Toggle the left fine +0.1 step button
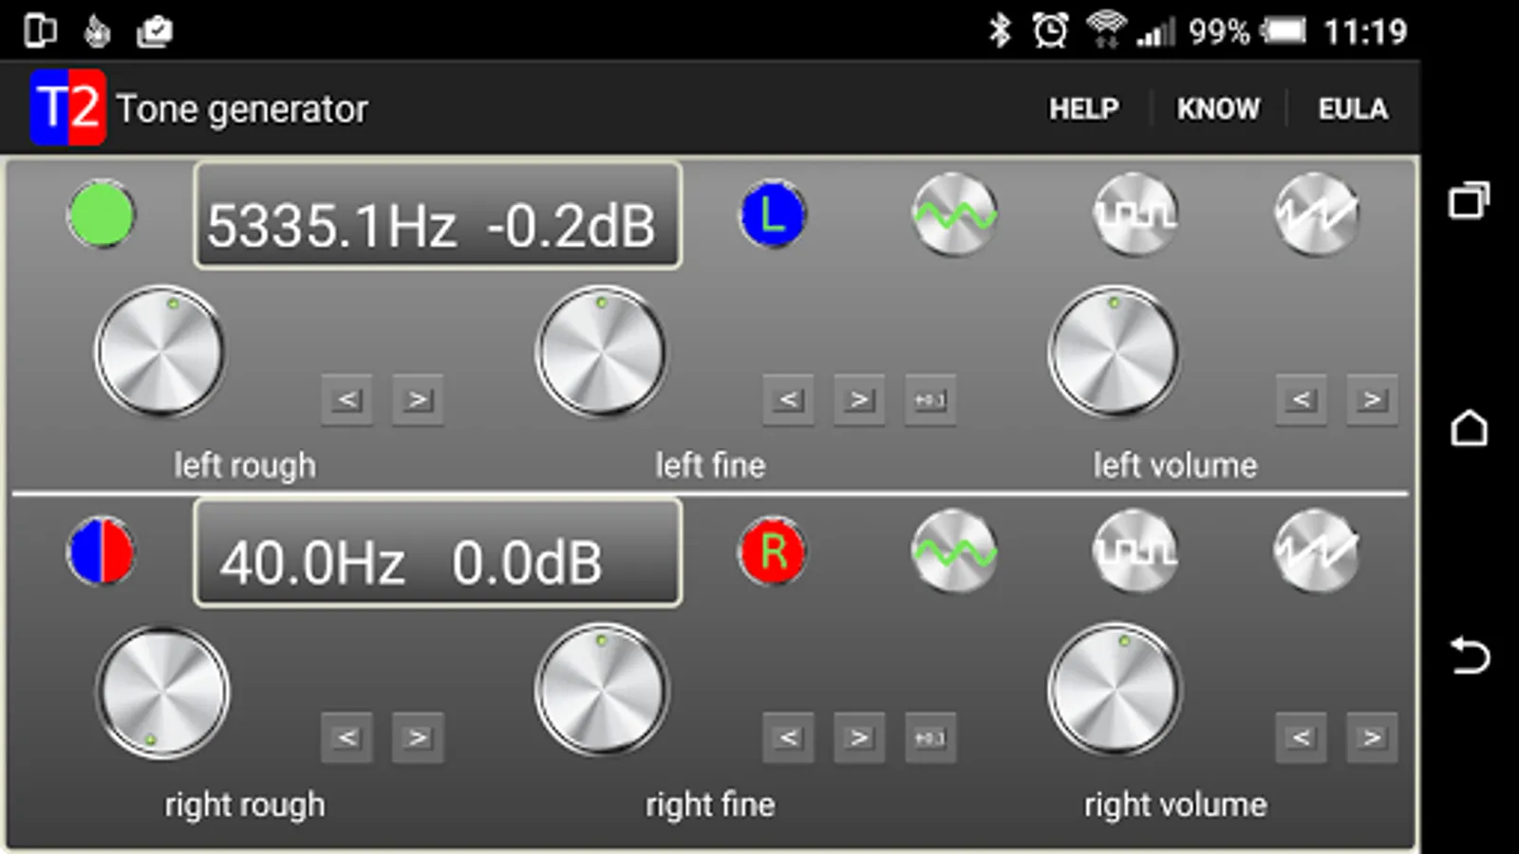The image size is (1519, 854). (929, 400)
